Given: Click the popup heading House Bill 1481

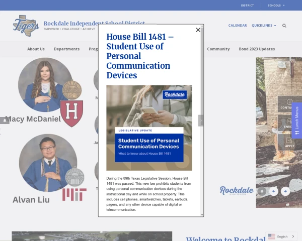Looking at the screenshot, I should pos(140,56).
